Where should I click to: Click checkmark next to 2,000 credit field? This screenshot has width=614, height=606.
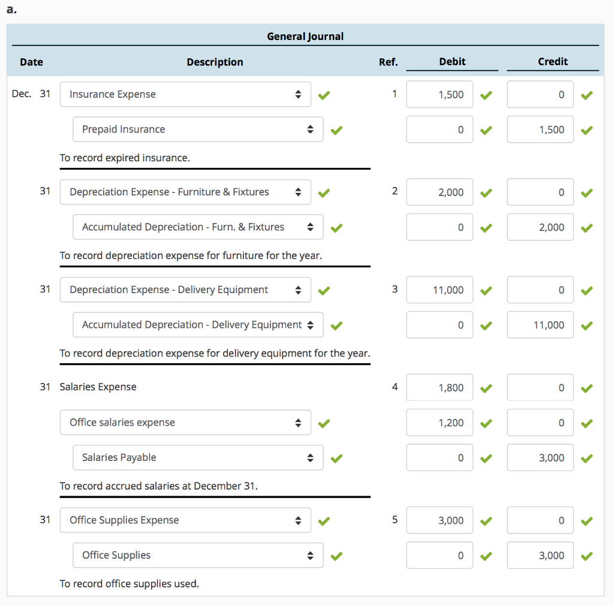pyautogui.click(x=586, y=227)
